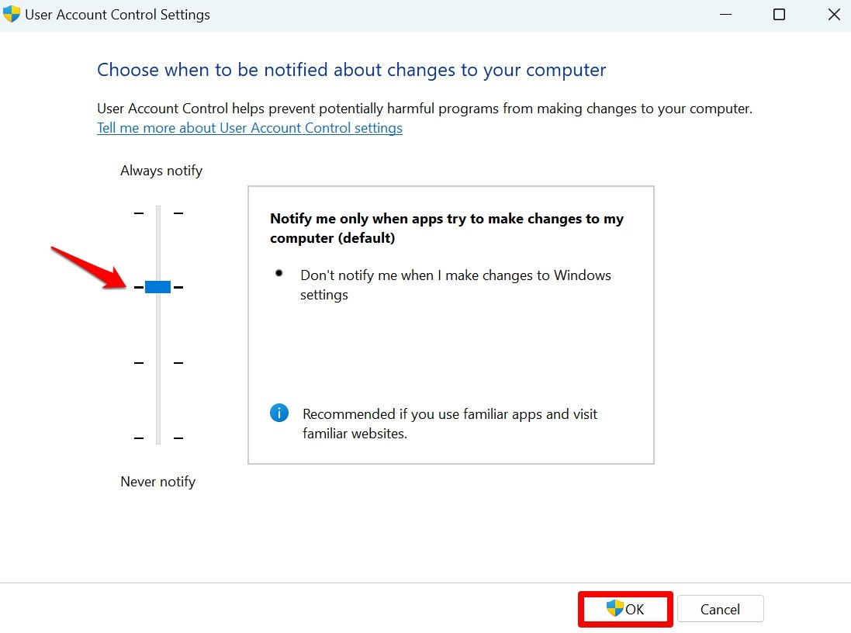
Task: Set slider to third notification level tick
Action: pos(158,362)
